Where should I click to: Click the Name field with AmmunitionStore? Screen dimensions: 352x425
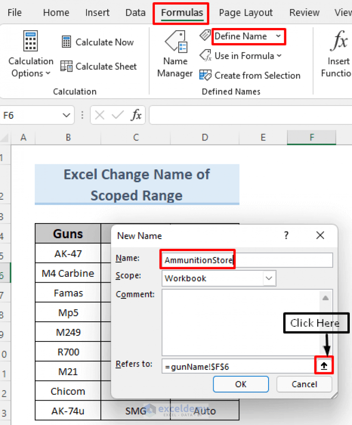tap(247, 260)
